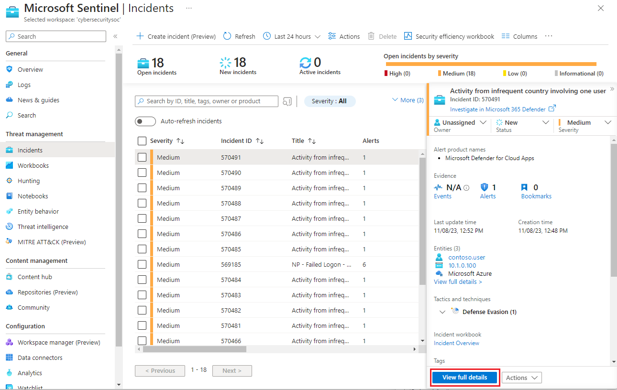Click the Delete trash icon
The height and width of the screenshot is (390, 617).
371,36
